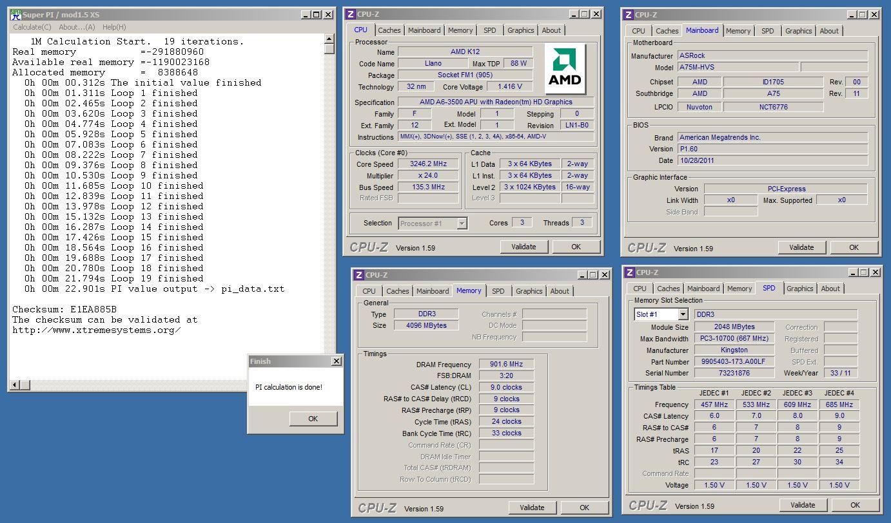
Task: Select Mainboard tab in SPD window
Action: click(703, 289)
